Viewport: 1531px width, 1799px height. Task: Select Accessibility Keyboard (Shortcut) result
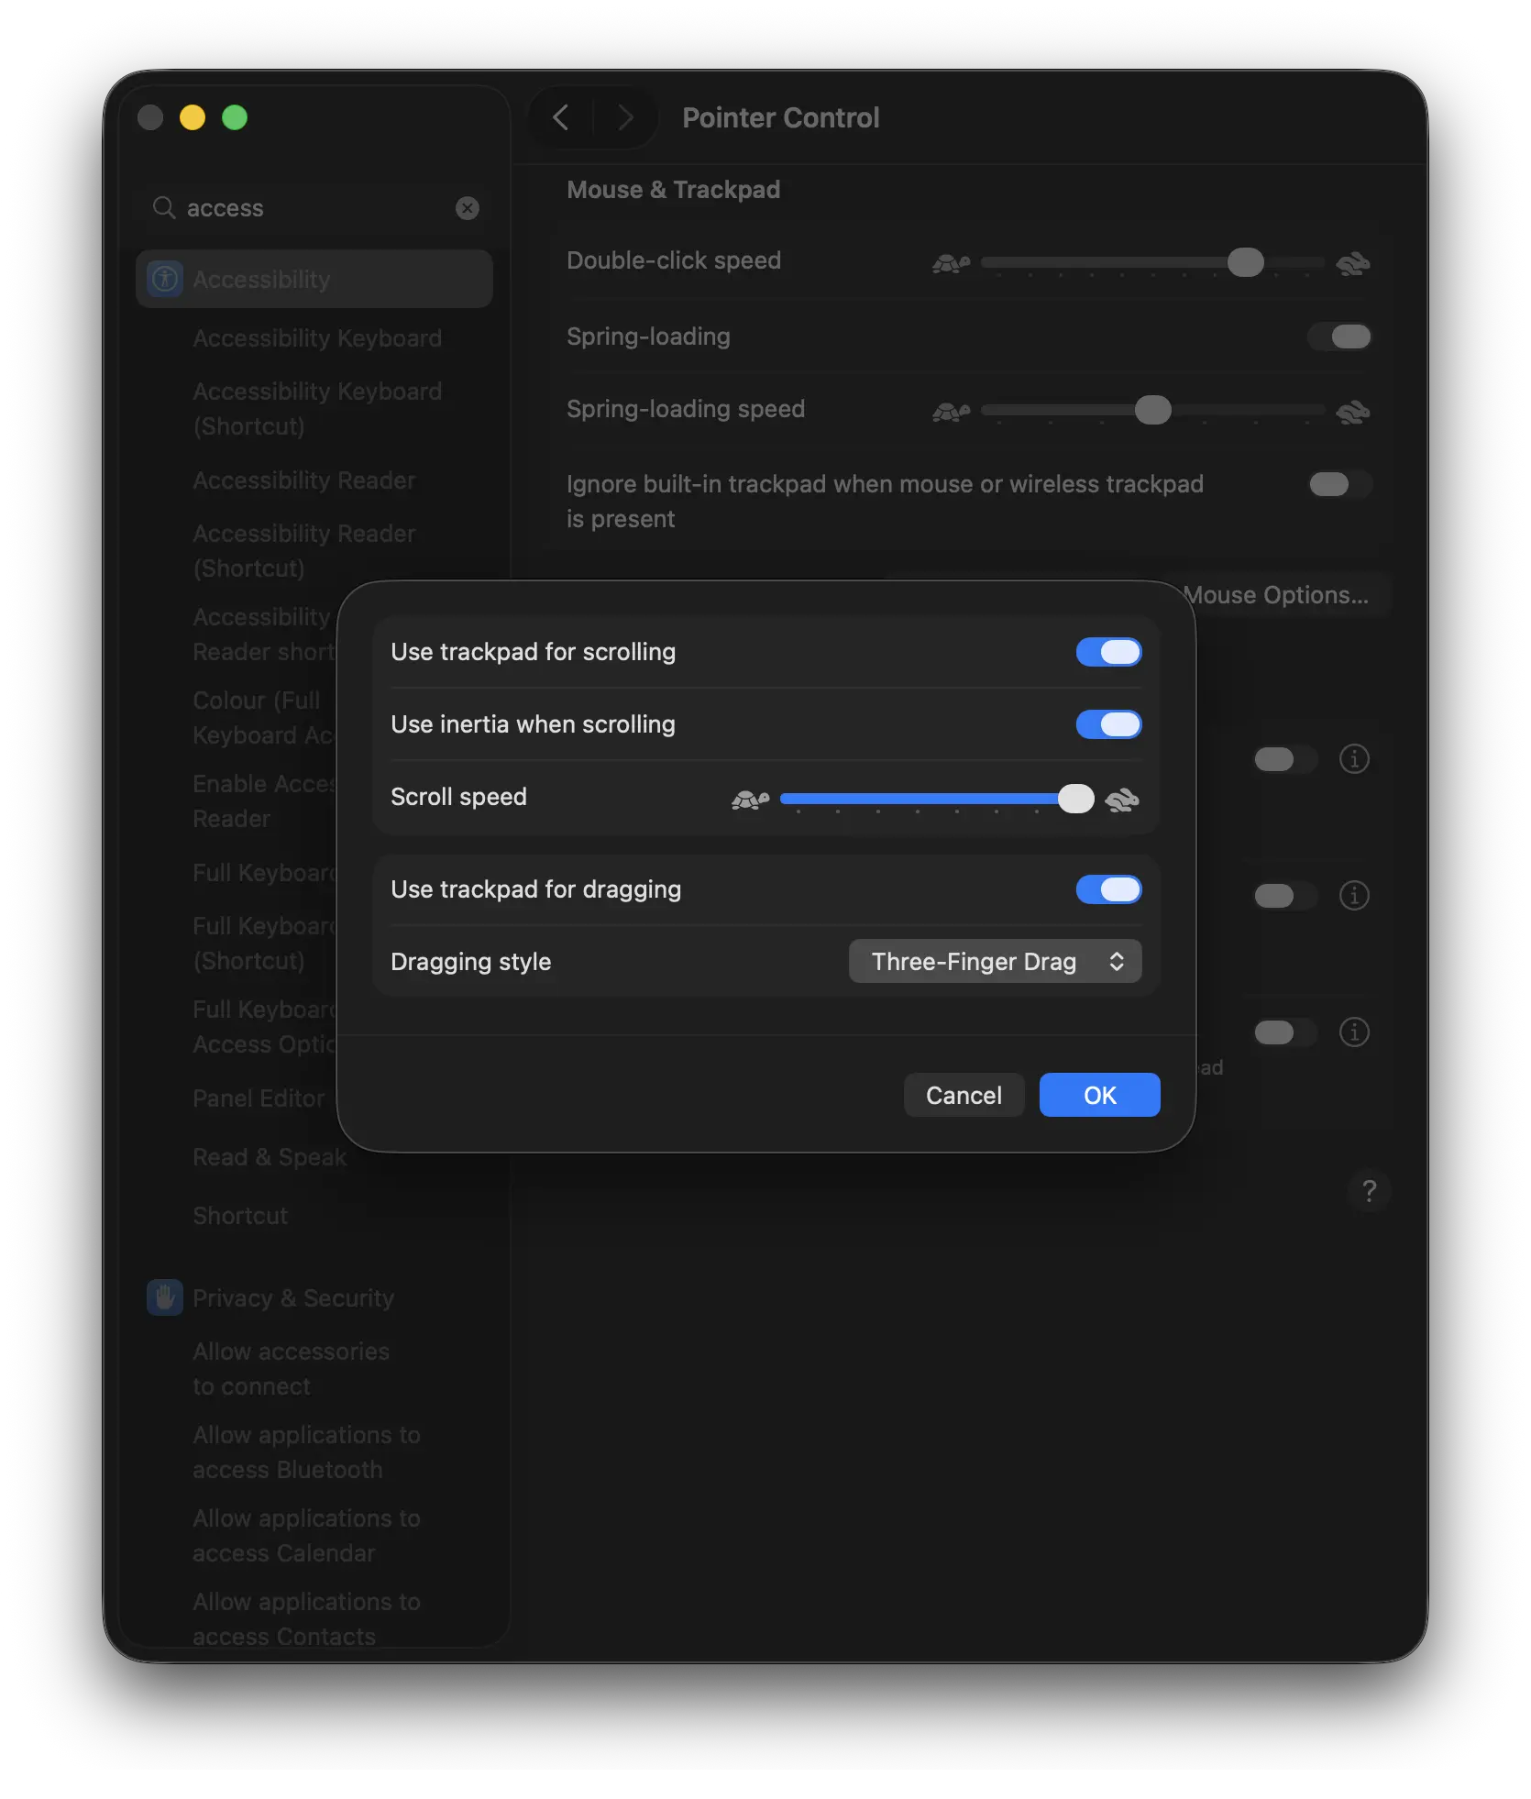[317, 409]
